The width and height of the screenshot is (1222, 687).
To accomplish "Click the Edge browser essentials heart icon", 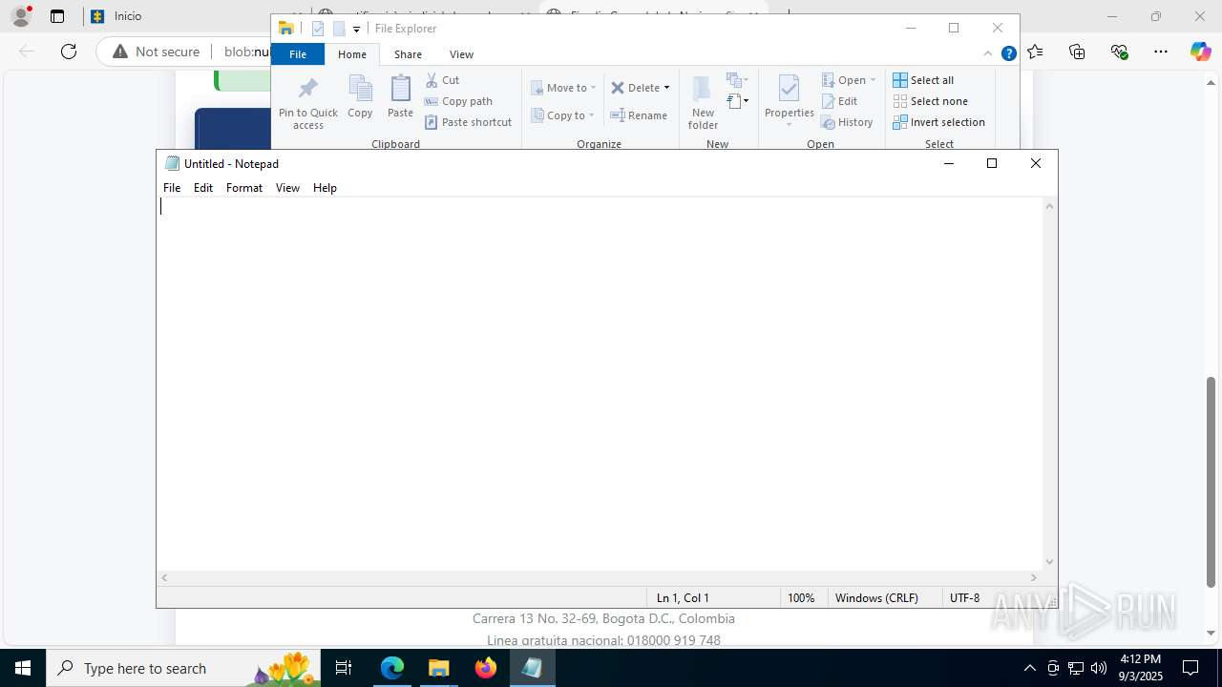I will [x=1119, y=52].
